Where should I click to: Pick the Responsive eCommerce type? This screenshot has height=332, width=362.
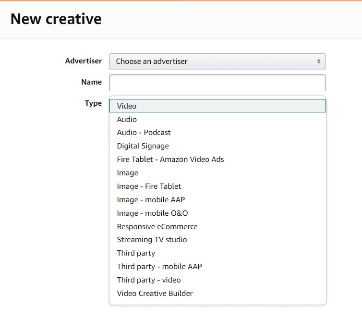pos(157,227)
